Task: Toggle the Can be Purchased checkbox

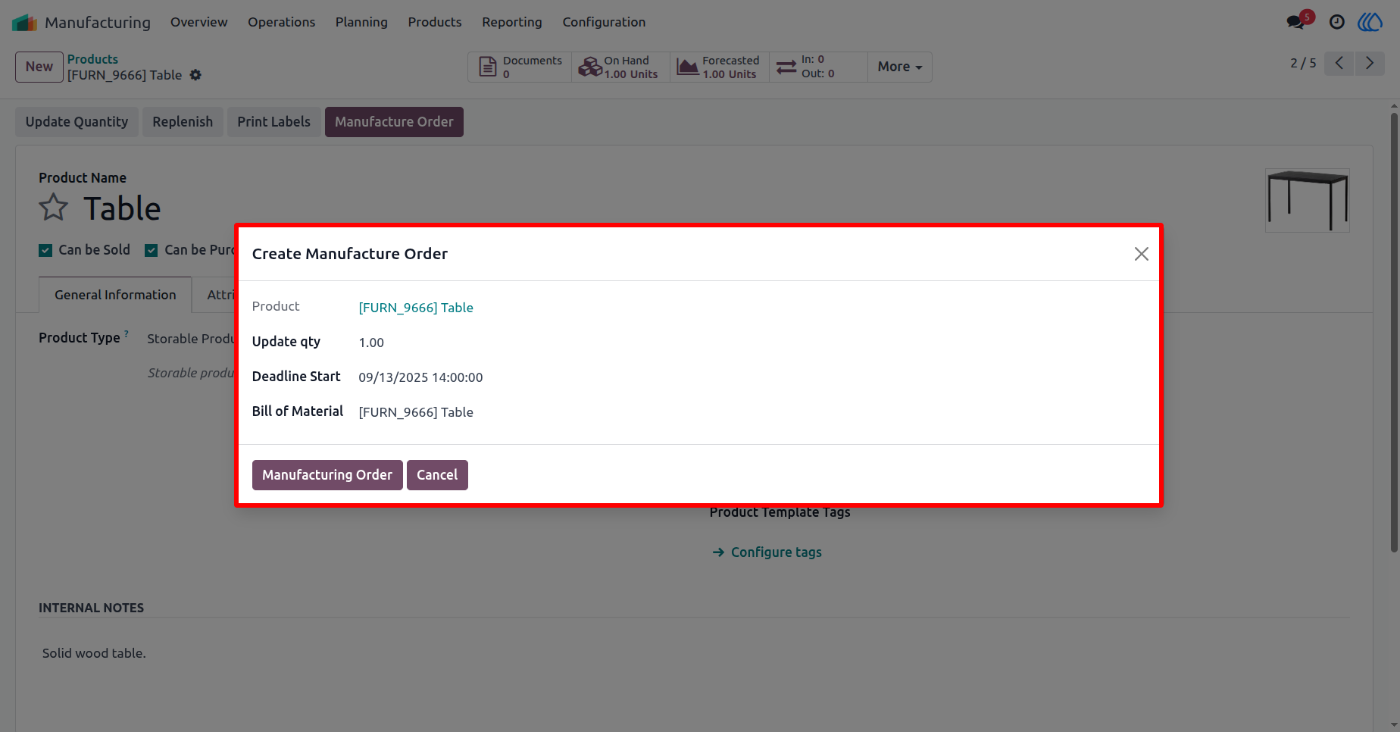Action: [152, 250]
